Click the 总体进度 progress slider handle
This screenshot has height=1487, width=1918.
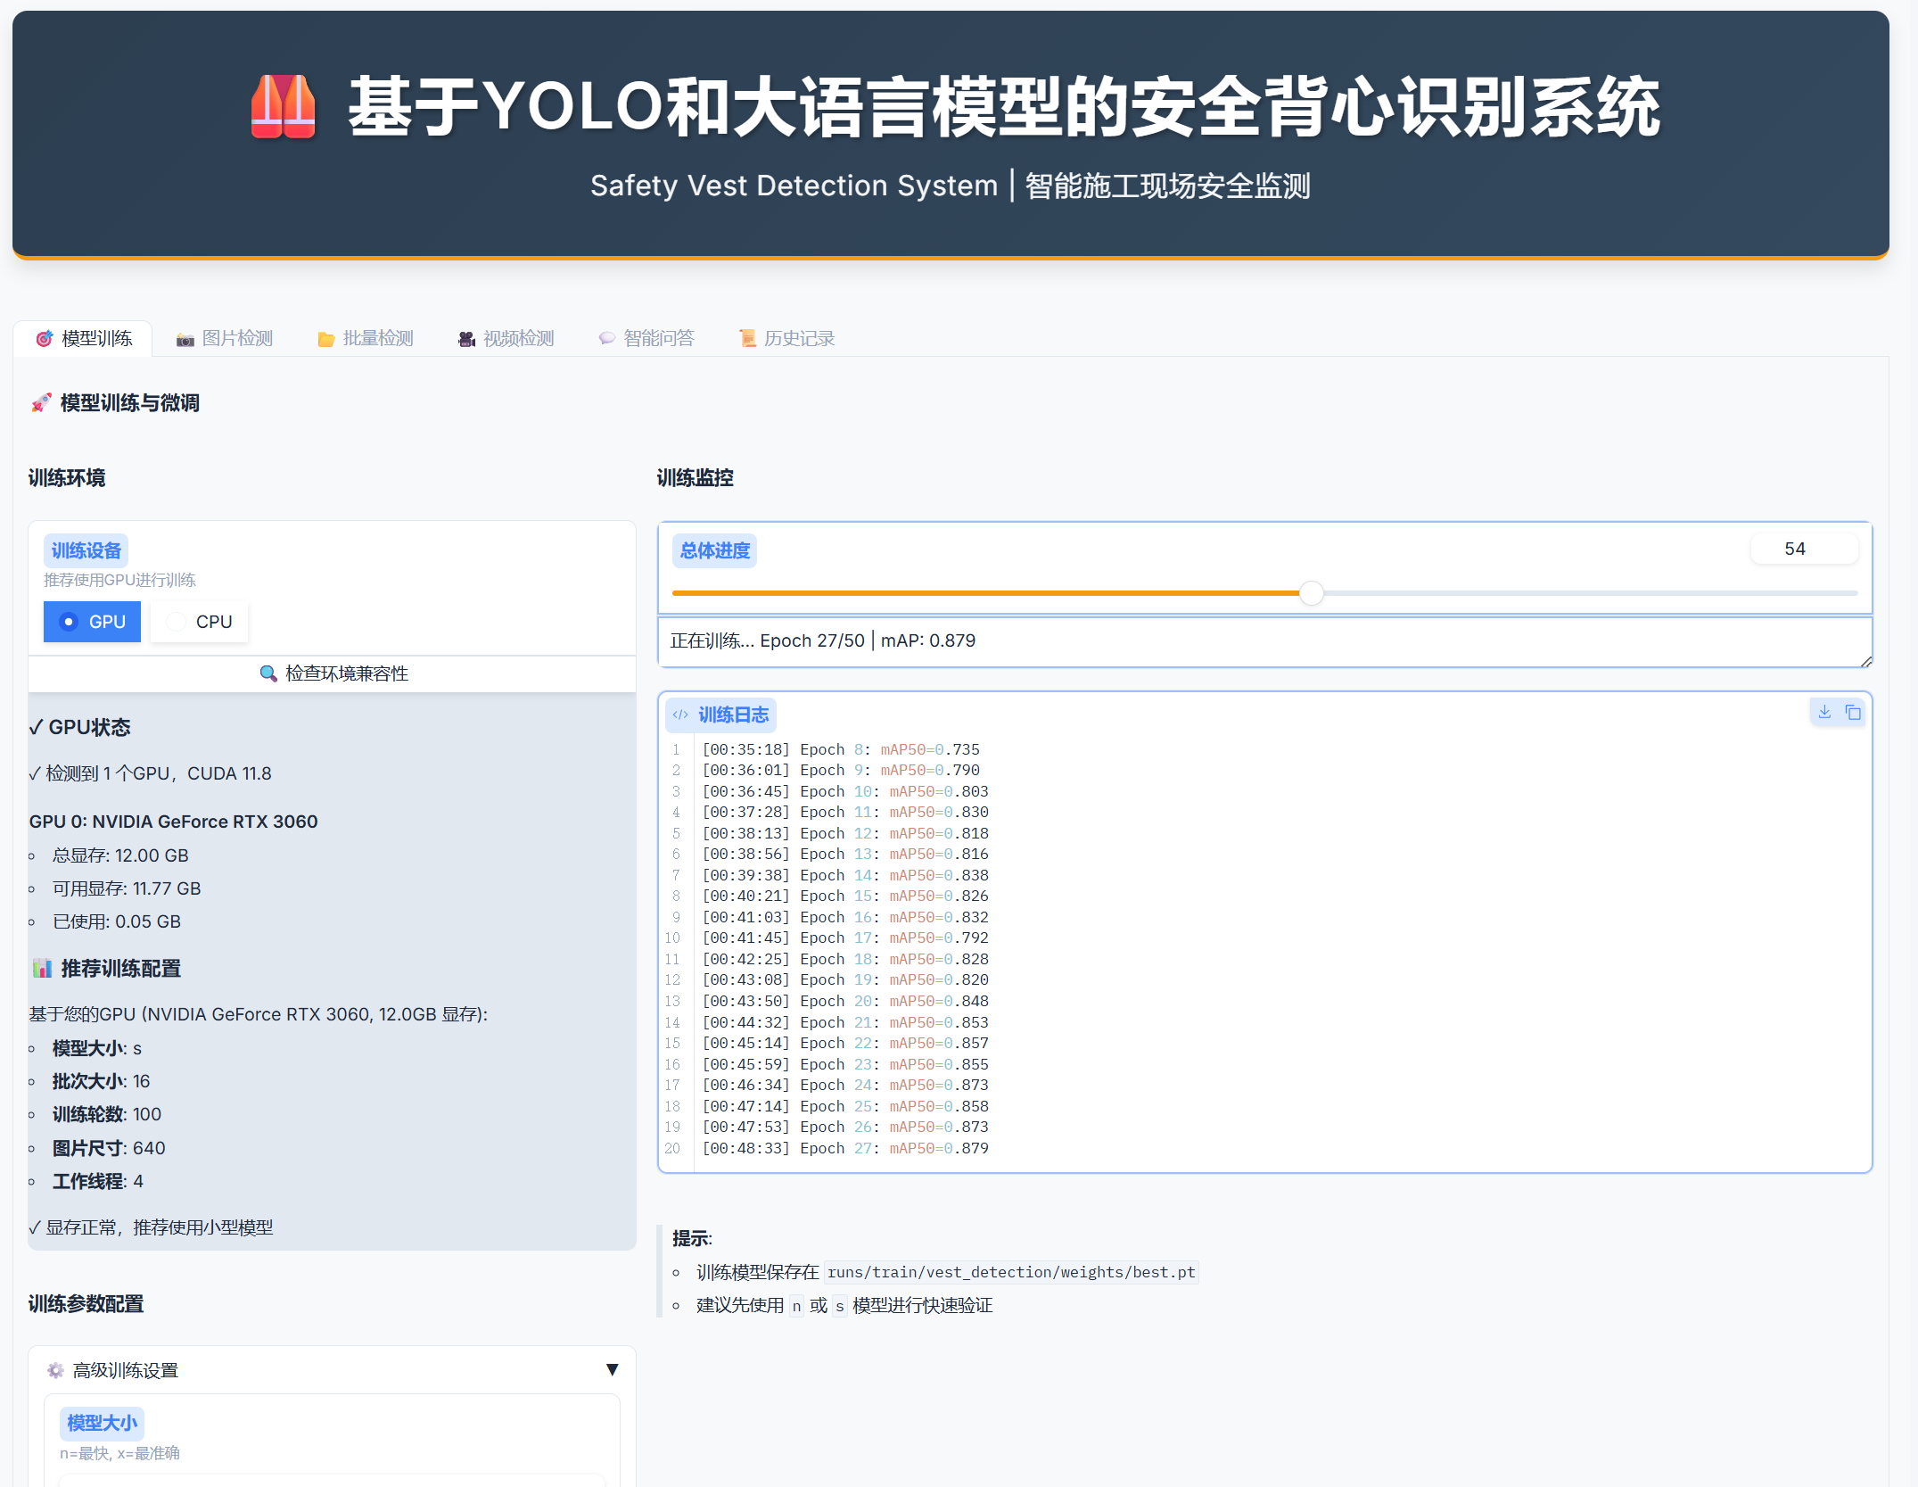(x=1311, y=592)
